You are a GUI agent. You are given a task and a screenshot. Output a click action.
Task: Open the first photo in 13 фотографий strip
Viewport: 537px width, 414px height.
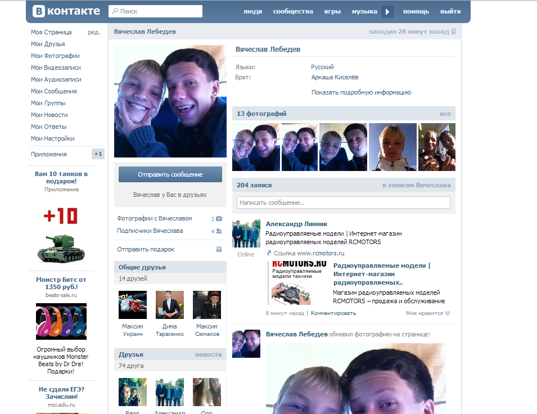click(x=256, y=147)
